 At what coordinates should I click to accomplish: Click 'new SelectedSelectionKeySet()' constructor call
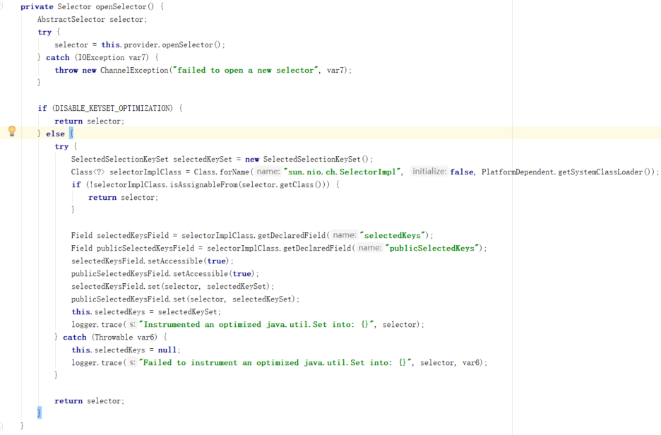click(307, 160)
